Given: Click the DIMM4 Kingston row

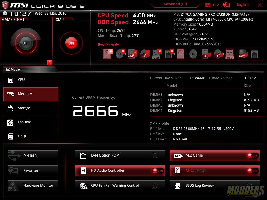Looking at the screenshot, I should tap(204, 110).
